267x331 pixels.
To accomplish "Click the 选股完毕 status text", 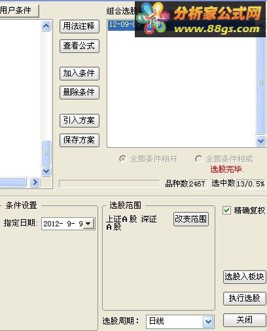I will (x=227, y=169).
